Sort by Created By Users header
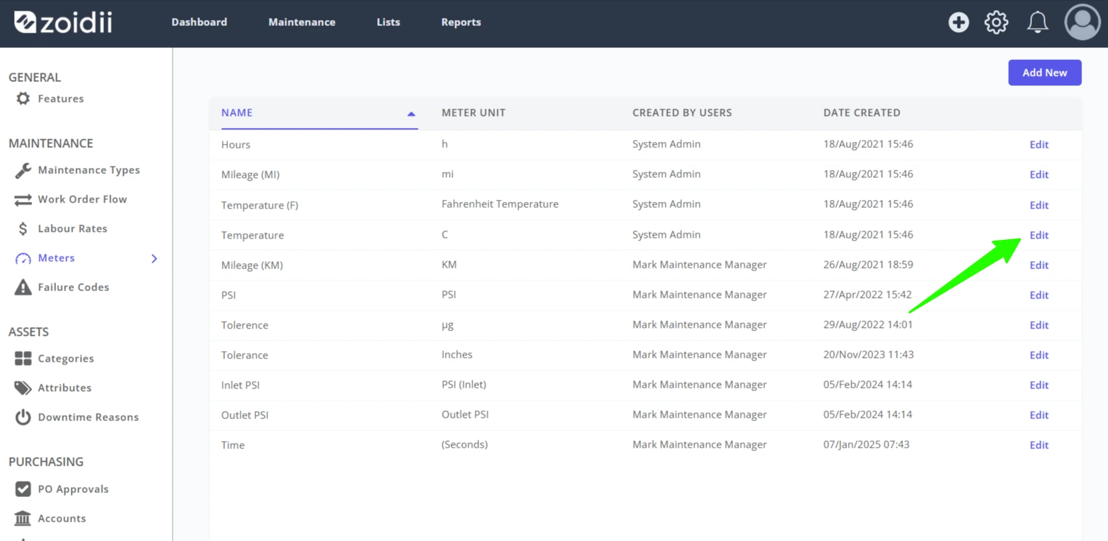1108x541 pixels. click(682, 113)
